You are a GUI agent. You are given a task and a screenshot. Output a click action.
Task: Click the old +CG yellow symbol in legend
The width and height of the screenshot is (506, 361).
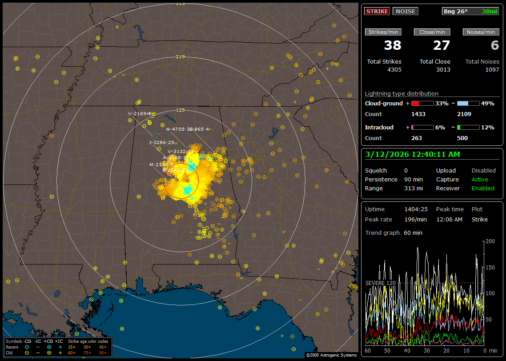coord(49,353)
